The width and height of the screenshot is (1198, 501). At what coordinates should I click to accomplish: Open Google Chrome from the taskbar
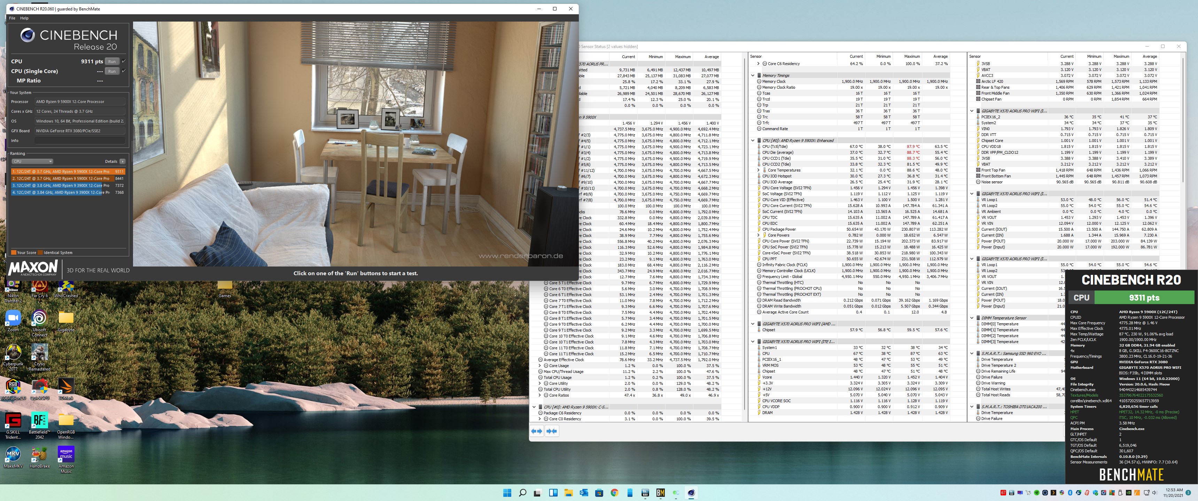coord(614,493)
